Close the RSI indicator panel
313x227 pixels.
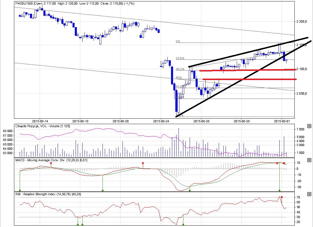[309, 194]
